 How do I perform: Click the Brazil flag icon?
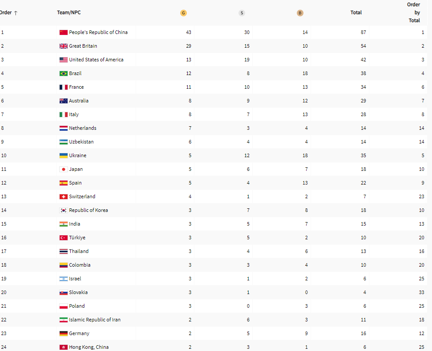64,73
